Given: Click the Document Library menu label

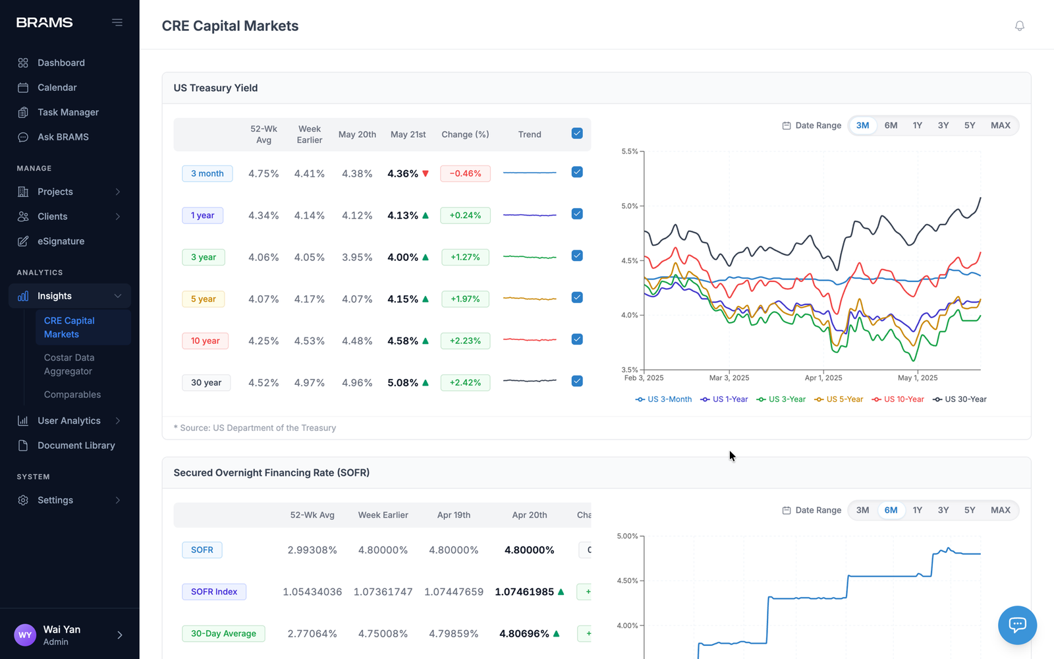Looking at the screenshot, I should click(76, 445).
